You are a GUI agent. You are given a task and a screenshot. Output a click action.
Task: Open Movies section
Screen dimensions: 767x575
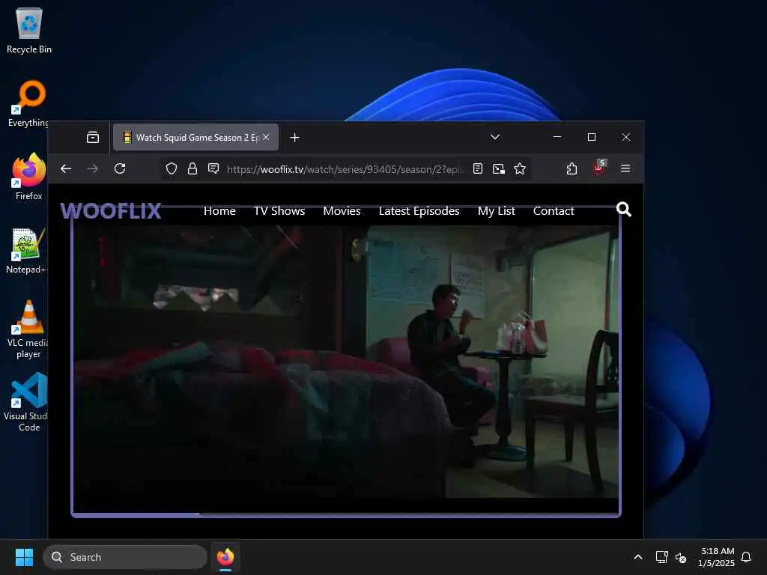pyautogui.click(x=342, y=210)
